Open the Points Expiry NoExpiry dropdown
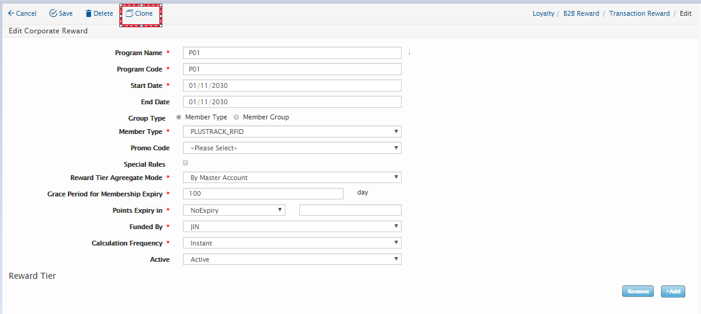The height and width of the screenshot is (314, 701). coord(234,210)
